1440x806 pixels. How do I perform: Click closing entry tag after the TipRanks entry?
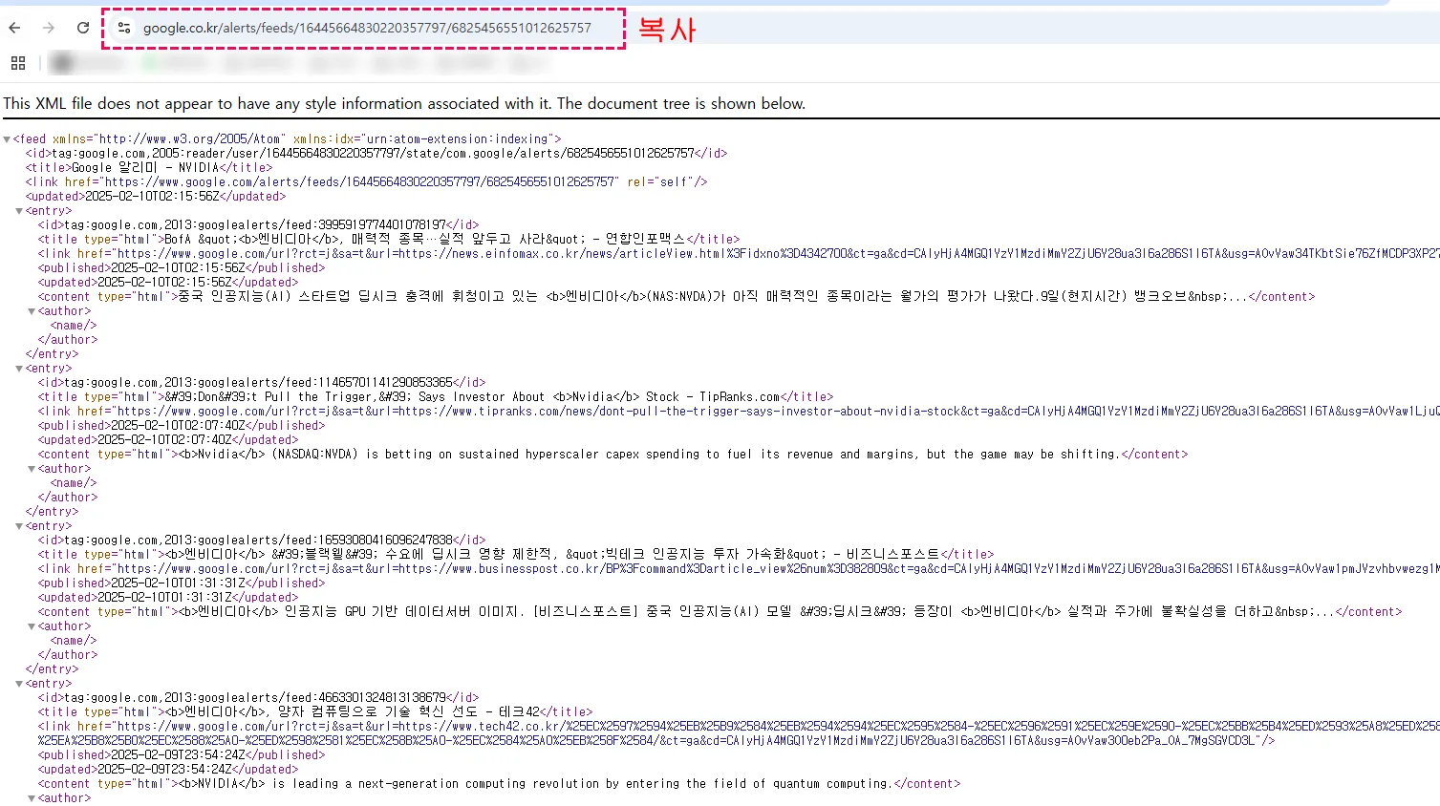[x=53, y=512]
